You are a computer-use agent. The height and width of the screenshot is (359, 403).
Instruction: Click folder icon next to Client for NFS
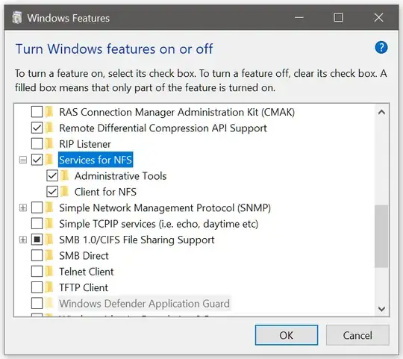64,192
